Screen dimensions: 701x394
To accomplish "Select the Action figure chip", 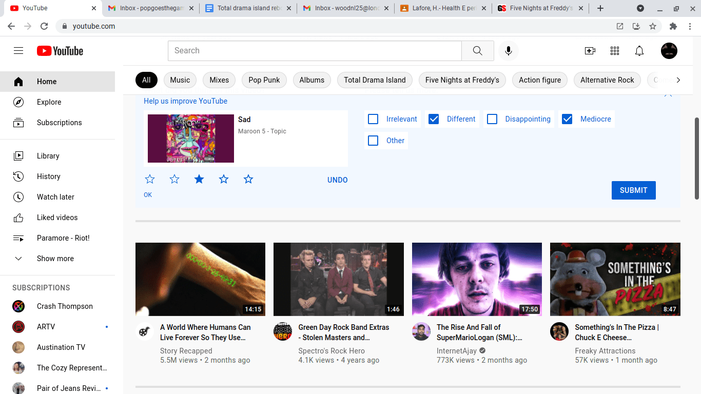I will [540, 80].
